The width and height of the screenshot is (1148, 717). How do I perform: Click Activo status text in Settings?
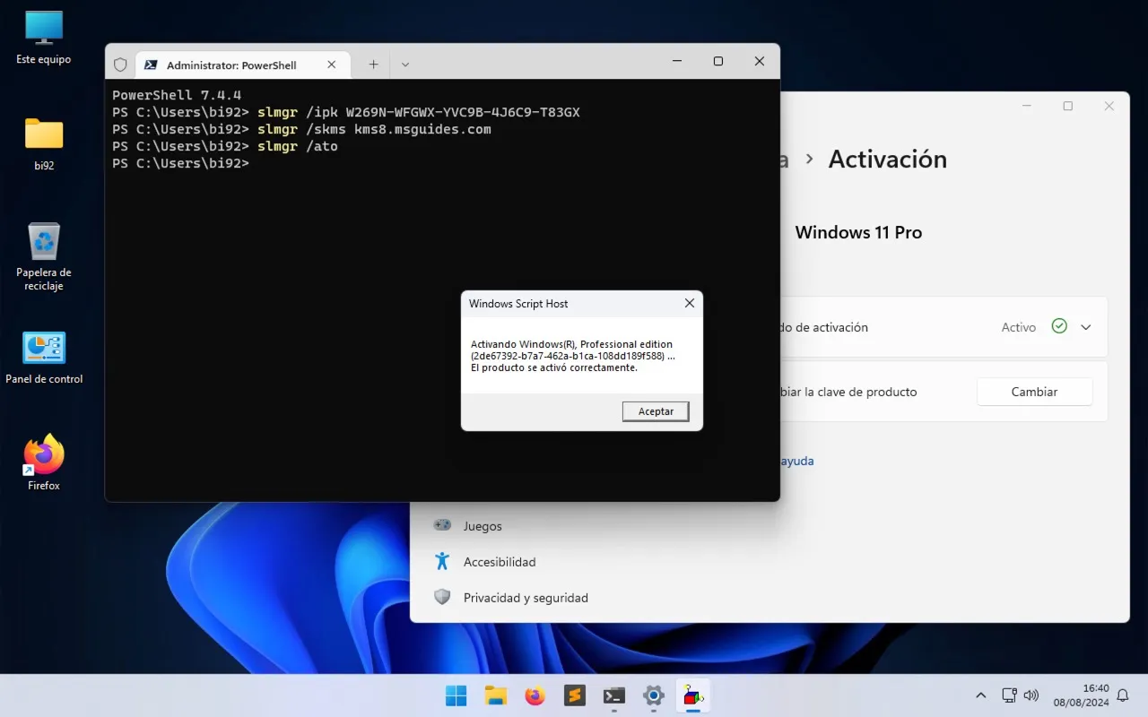point(1018,327)
